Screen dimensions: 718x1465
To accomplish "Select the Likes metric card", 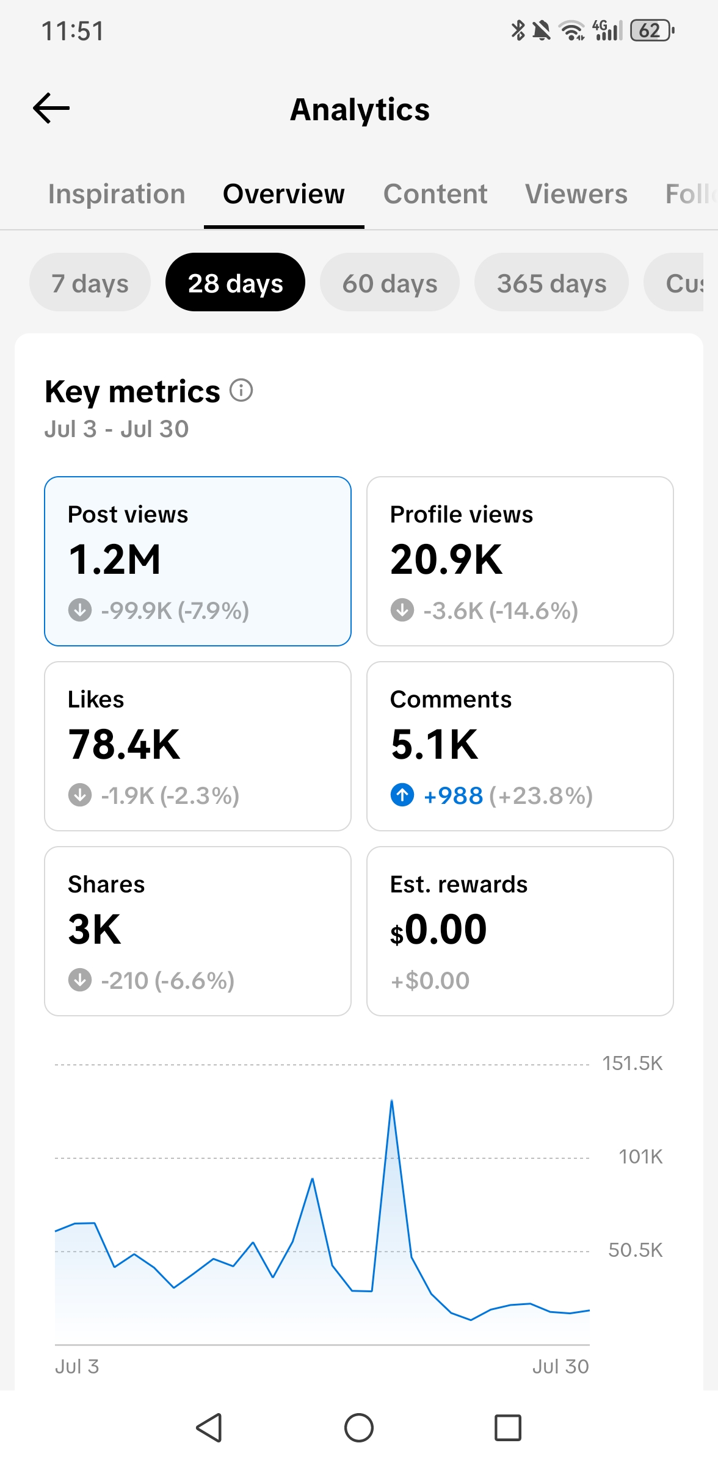I will click(198, 746).
